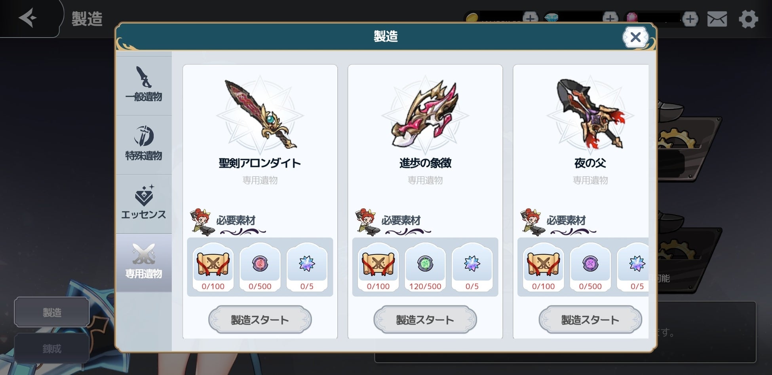
Task: Add gold with the plus icon
Action: pyautogui.click(x=531, y=18)
